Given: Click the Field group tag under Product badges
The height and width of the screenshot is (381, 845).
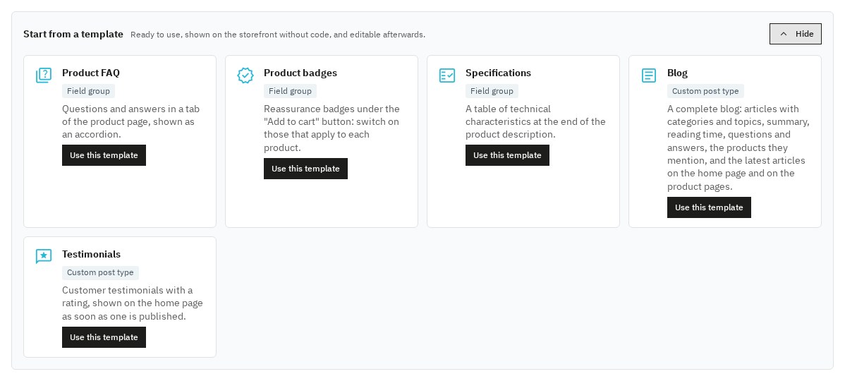Looking at the screenshot, I should (x=290, y=91).
